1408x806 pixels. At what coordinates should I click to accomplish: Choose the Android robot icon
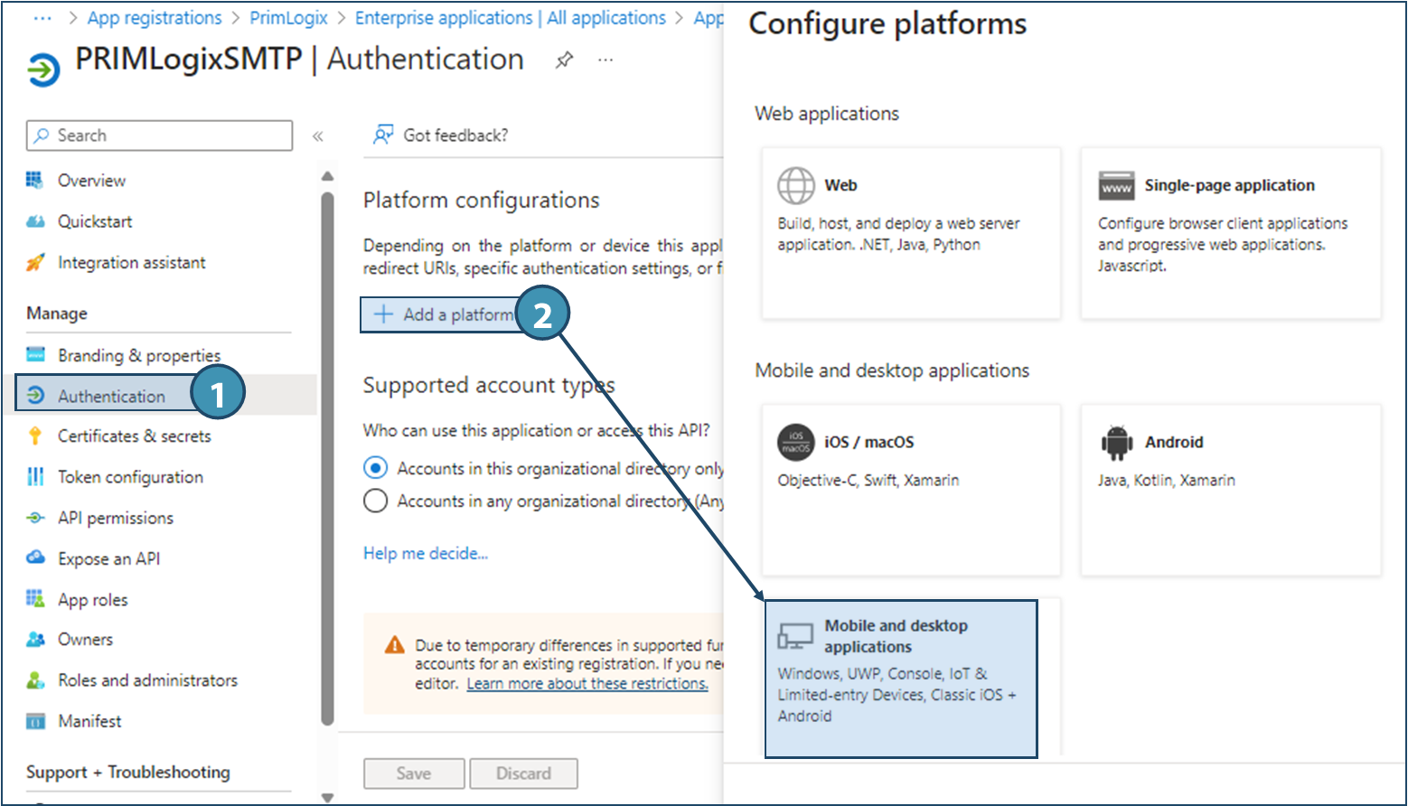coord(1116,443)
